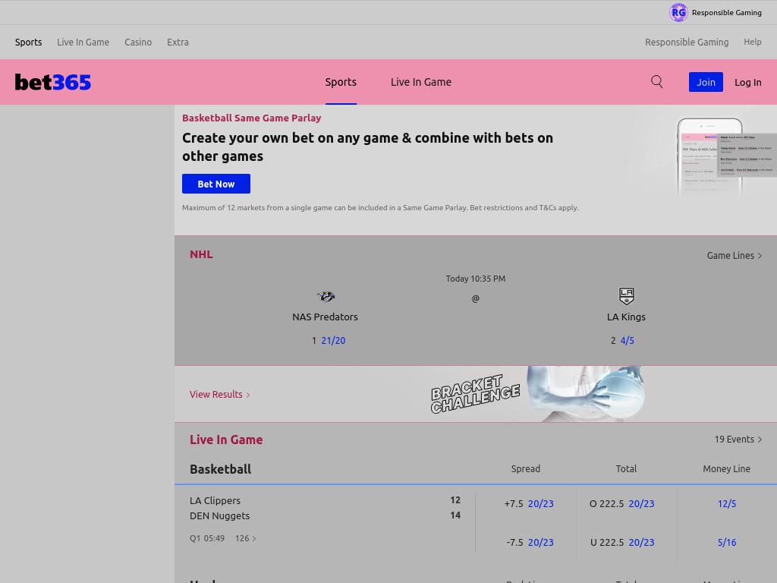Click the Nashville Predators team logo
The width and height of the screenshot is (777, 583).
pos(326,297)
